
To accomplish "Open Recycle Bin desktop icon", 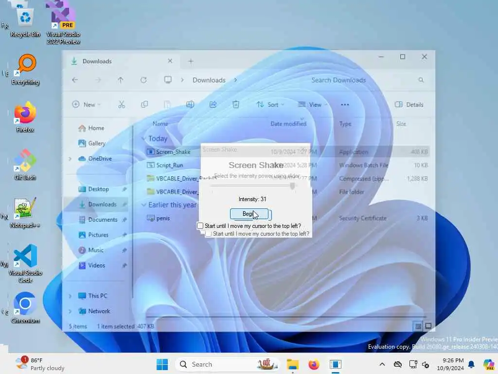I will [x=25, y=22].
